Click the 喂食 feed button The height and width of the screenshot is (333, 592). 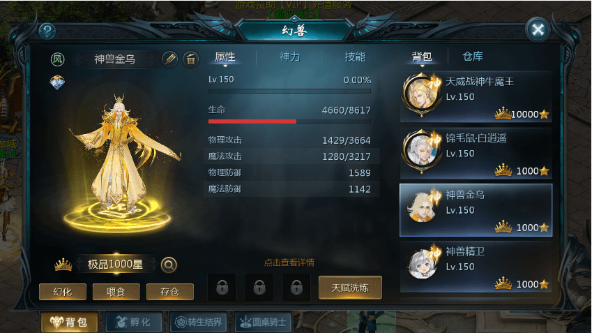[x=116, y=292]
